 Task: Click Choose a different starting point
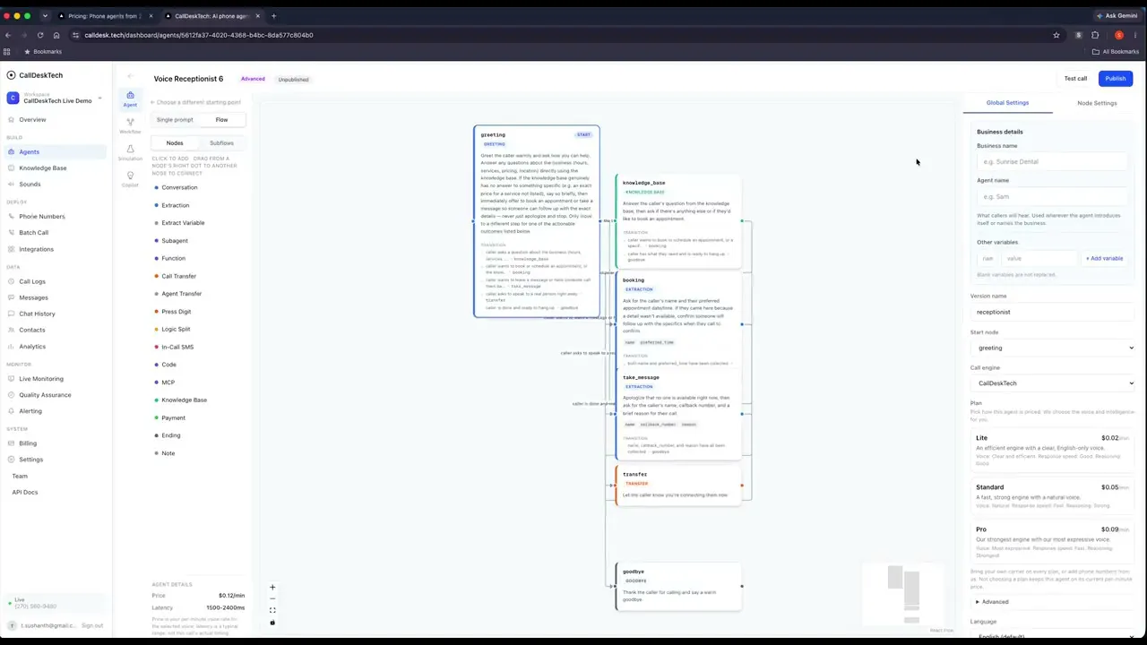pos(195,102)
